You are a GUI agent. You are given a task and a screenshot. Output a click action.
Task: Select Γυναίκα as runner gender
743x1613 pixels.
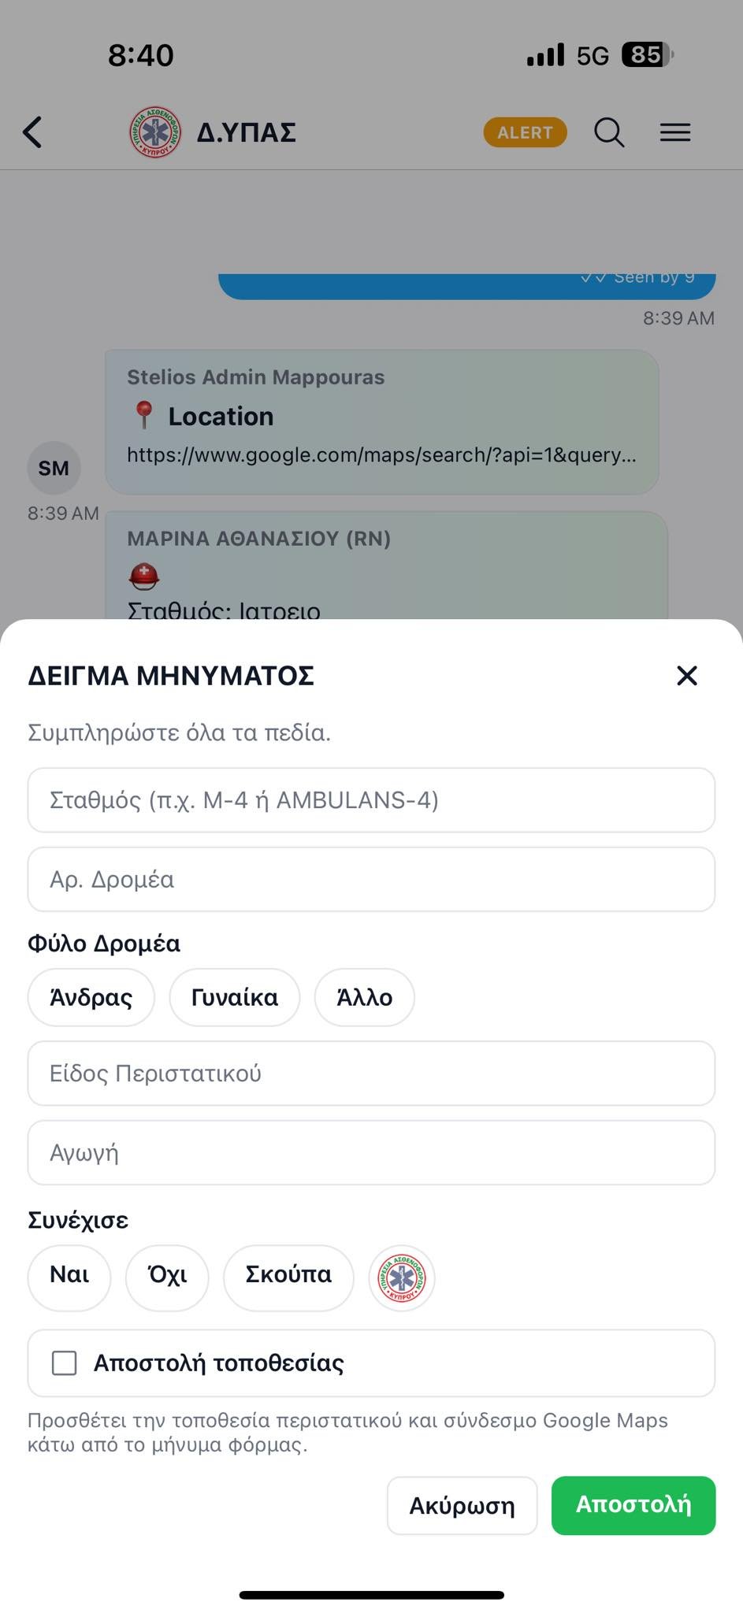coord(235,998)
